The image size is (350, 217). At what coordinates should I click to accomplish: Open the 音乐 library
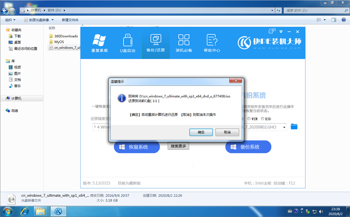[15, 86]
